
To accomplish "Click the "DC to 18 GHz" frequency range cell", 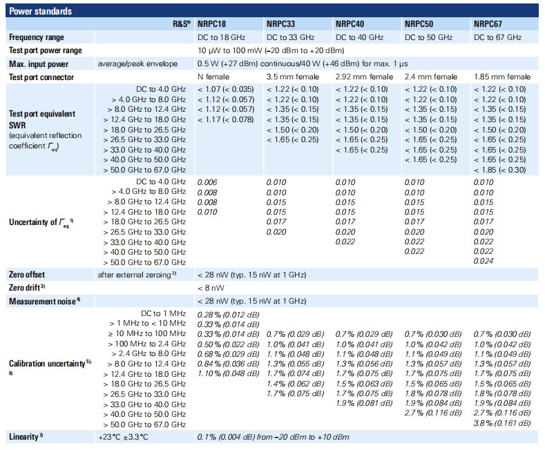I will click(x=221, y=37).
